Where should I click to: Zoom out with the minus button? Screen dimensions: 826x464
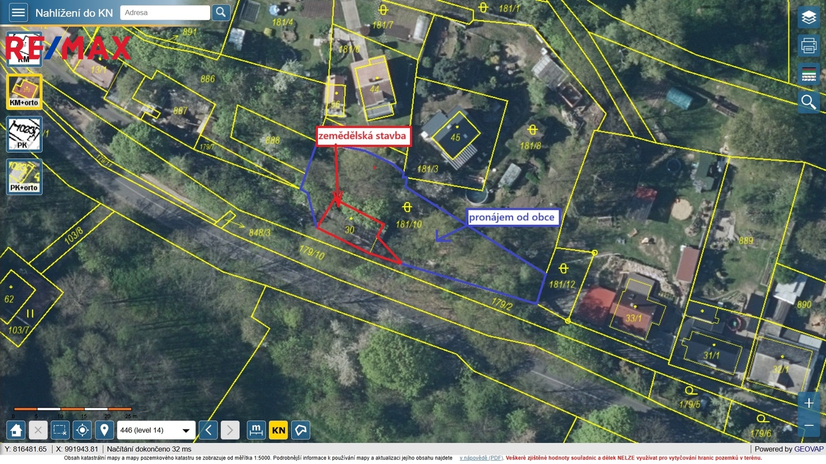pyautogui.click(x=808, y=426)
